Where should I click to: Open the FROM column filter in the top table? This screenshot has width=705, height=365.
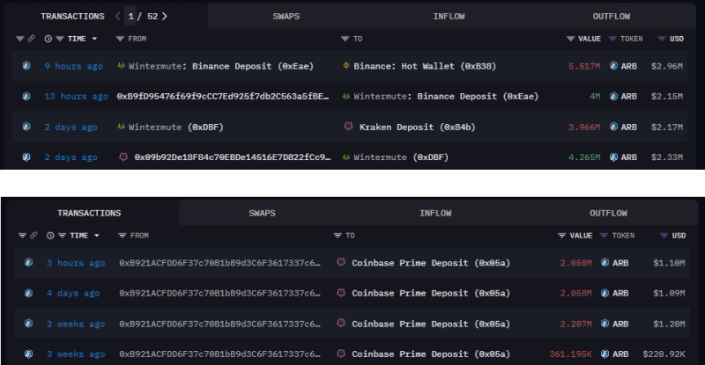120,39
